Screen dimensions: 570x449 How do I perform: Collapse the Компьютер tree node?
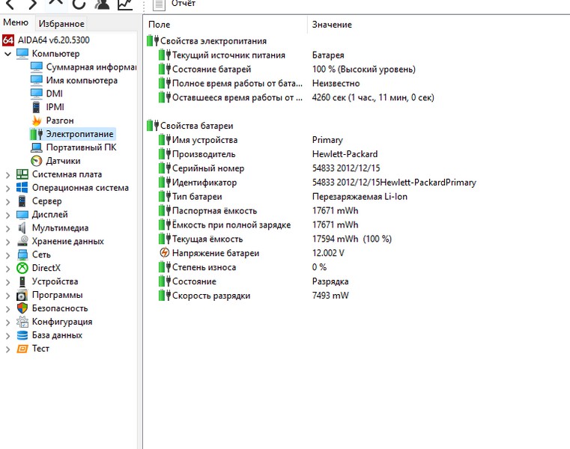click(x=7, y=54)
